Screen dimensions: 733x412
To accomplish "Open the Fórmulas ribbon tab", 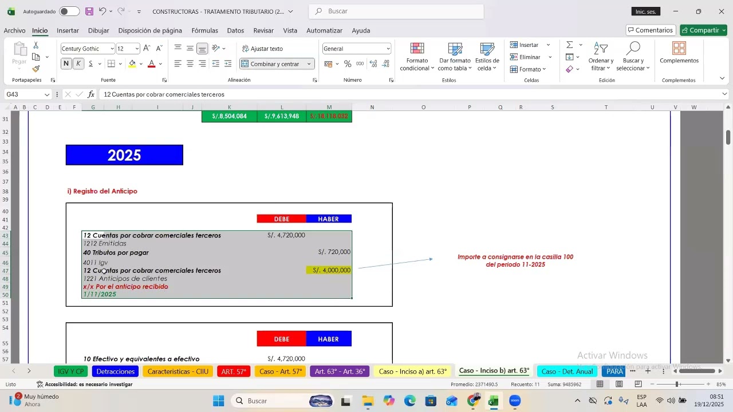I will [204, 30].
